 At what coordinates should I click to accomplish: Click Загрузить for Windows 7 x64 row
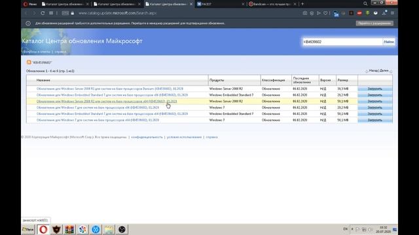(375, 120)
